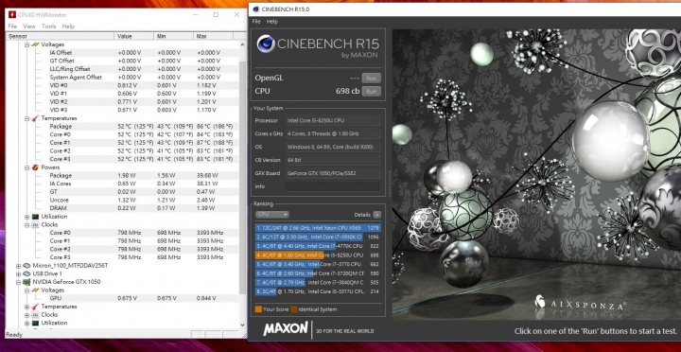Expand the Utilization tree node
The height and width of the screenshot is (352, 681).
(26, 217)
